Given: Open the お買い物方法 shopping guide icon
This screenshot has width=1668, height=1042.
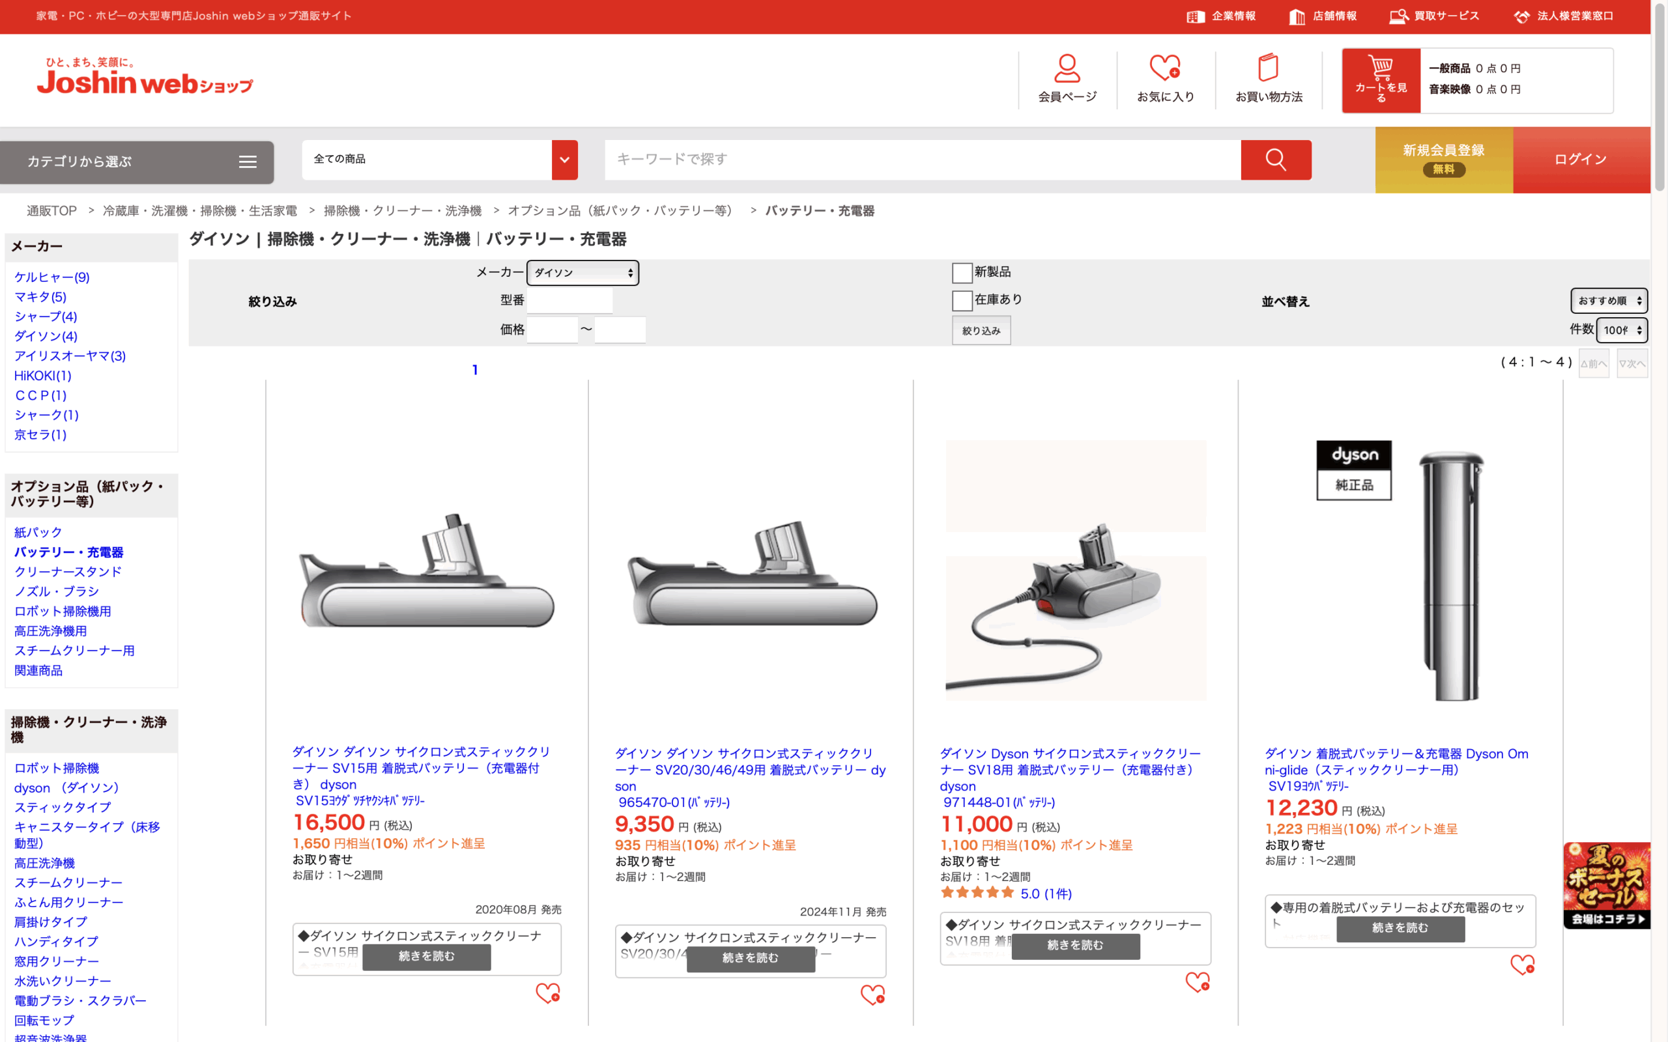Looking at the screenshot, I should click(x=1268, y=69).
